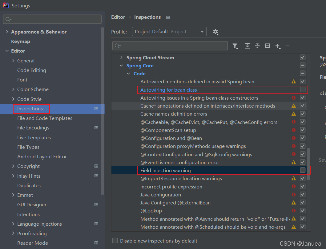Click the IntelliJ IDEA logo in title bar

pyautogui.click(x=6, y=5)
